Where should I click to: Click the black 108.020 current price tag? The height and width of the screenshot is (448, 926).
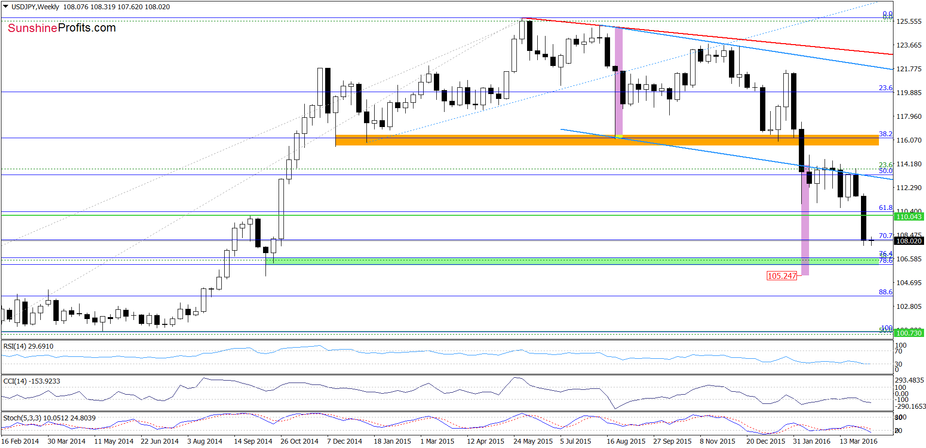point(909,241)
